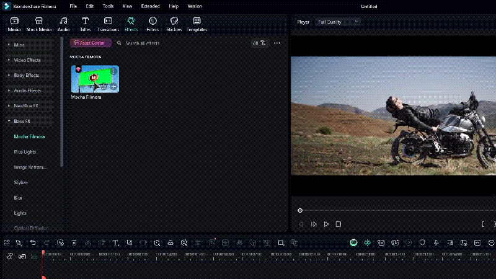Click the Asset Center button
This screenshot has height=279, width=496.
tap(91, 43)
